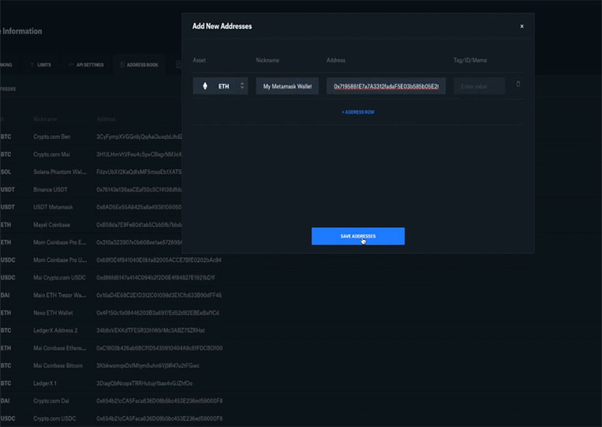The width and height of the screenshot is (602, 427).
Task: Click the LedgerX Address 2 nickname
Action: click(x=55, y=331)
